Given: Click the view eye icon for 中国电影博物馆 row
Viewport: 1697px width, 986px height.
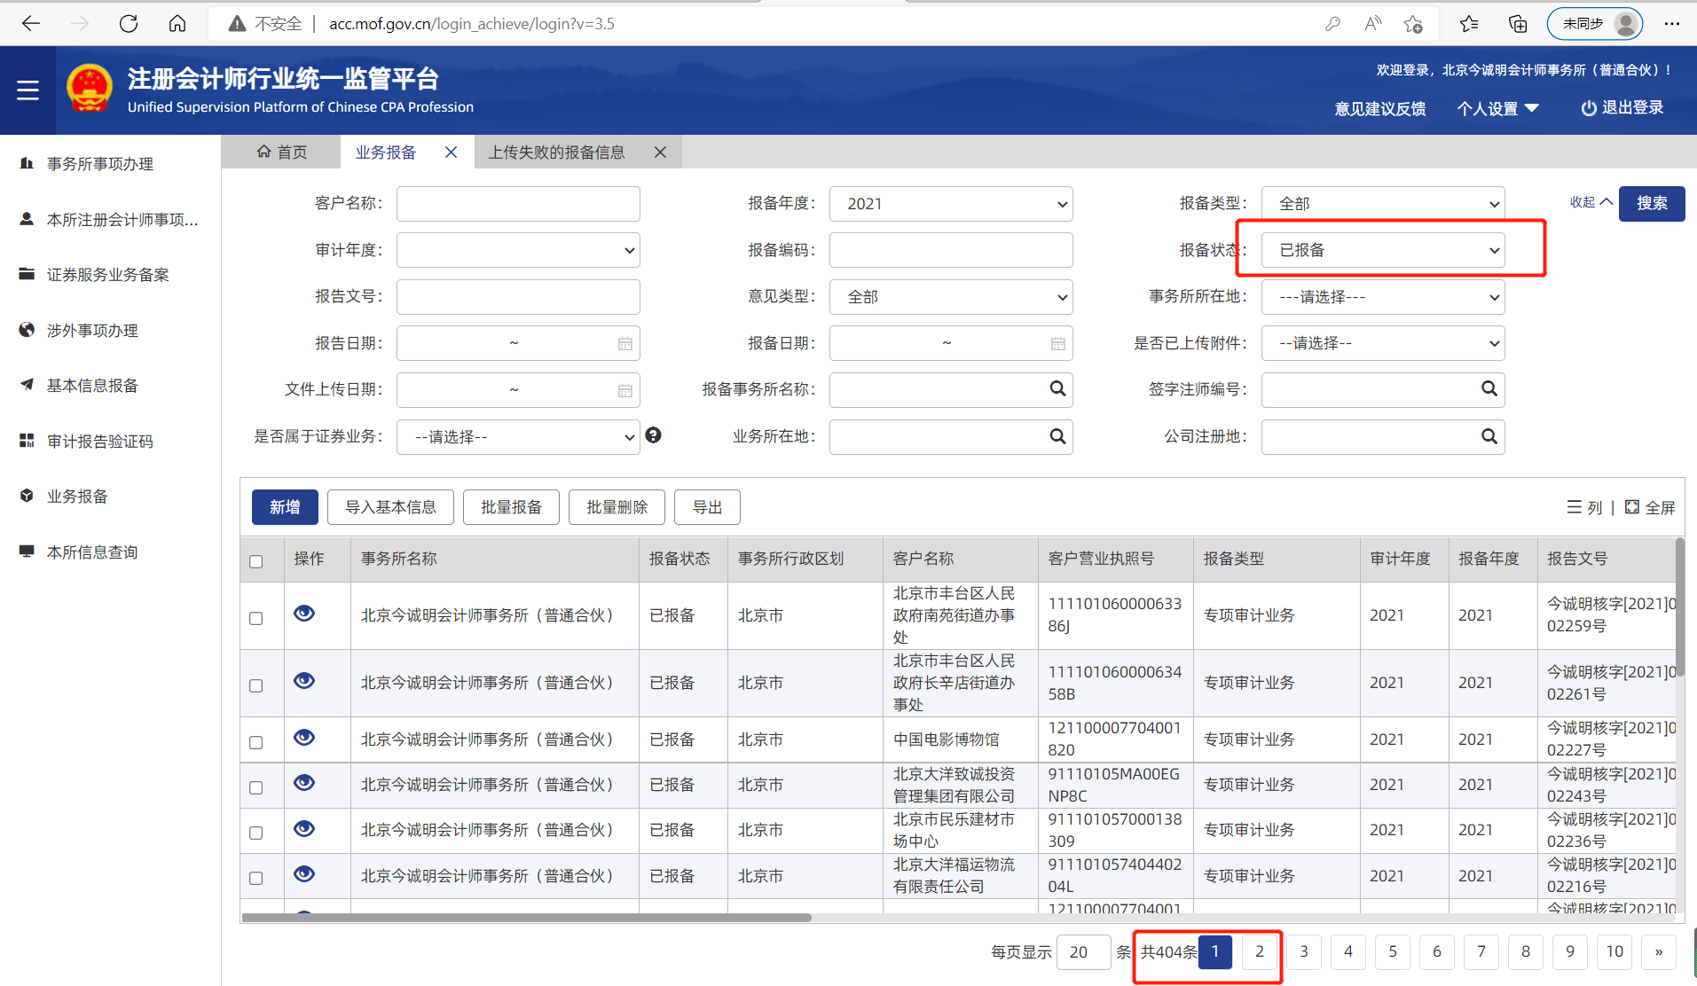Looking at the screenshot, I should (304, 738).
